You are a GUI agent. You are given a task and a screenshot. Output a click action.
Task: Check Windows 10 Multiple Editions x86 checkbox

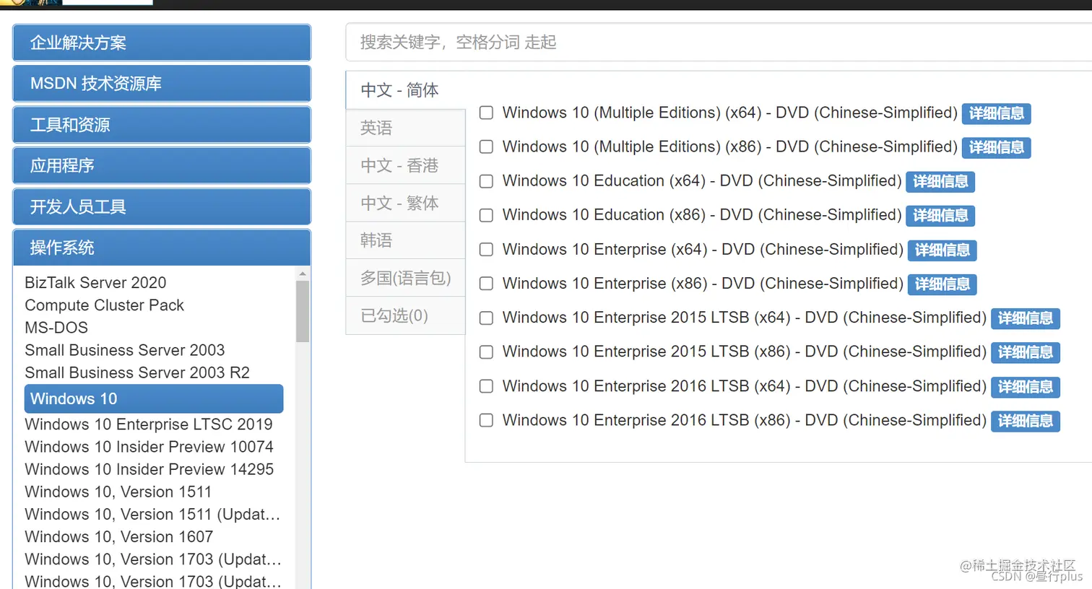pos(487,147)
